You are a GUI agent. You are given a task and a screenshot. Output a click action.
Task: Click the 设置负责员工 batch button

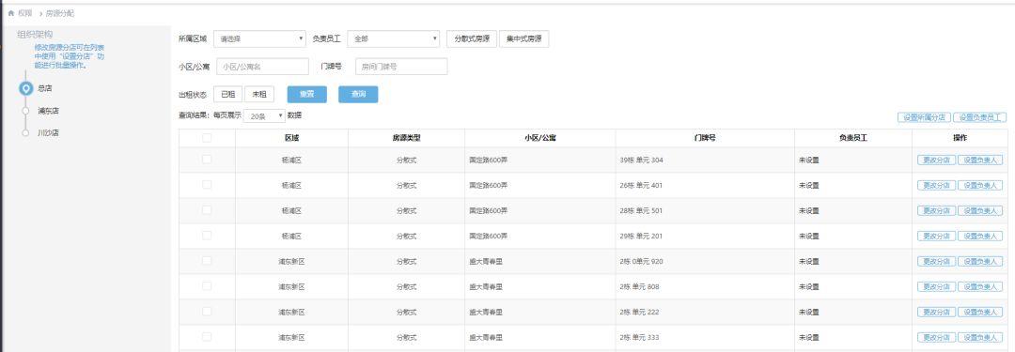(979, 117)
